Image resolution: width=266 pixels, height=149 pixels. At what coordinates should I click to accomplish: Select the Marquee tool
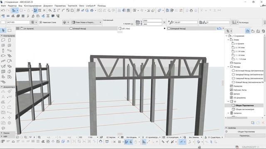(10, 30)
